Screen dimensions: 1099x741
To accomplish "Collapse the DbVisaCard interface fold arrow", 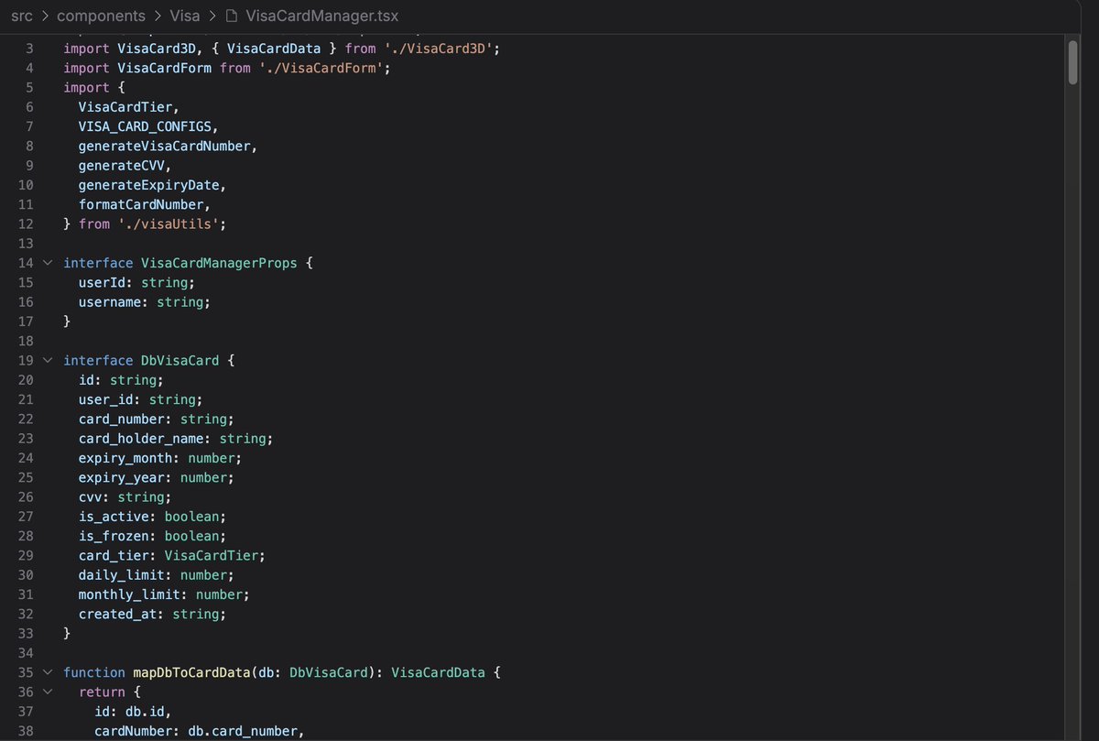I will 48,360.
